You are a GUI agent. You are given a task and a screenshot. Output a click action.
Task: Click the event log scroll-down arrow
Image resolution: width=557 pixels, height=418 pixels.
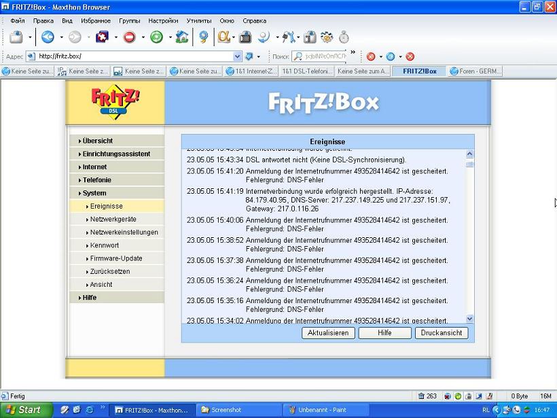pos(469,319)
